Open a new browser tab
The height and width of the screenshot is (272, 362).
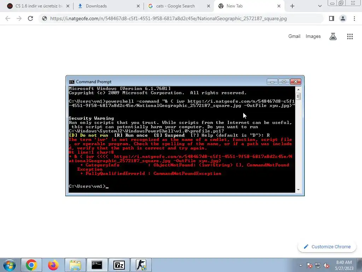292,6
